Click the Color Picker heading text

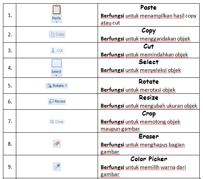[149, 159]
